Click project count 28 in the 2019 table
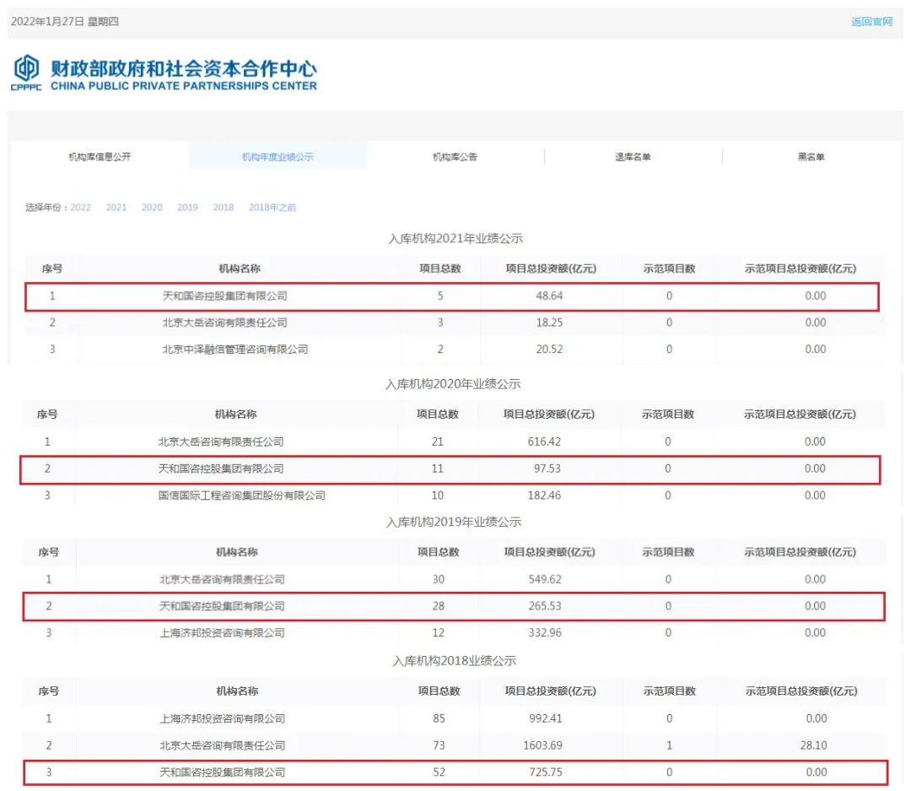 [439, 606]
